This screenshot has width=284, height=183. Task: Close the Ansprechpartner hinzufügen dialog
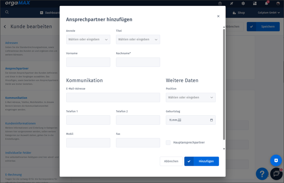pyautogui.click(x=218, y=16)
